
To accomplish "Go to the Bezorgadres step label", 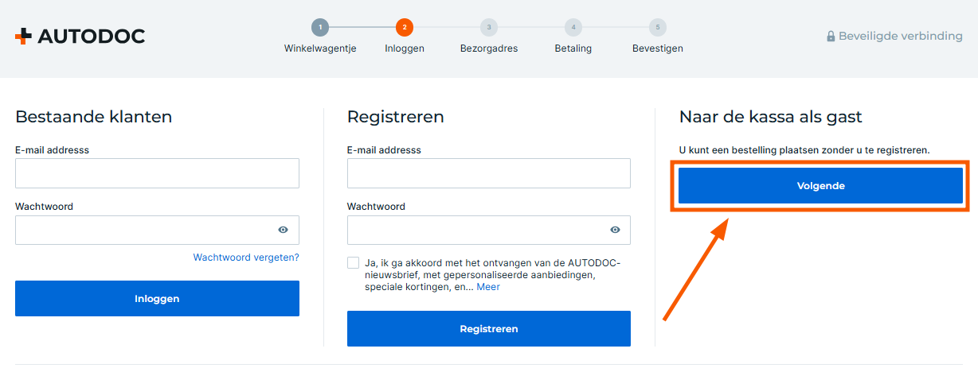I will point(489,48).
